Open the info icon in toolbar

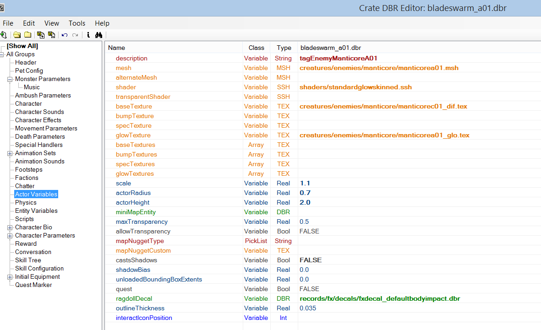pyautogui.click(x=88, y=35)
